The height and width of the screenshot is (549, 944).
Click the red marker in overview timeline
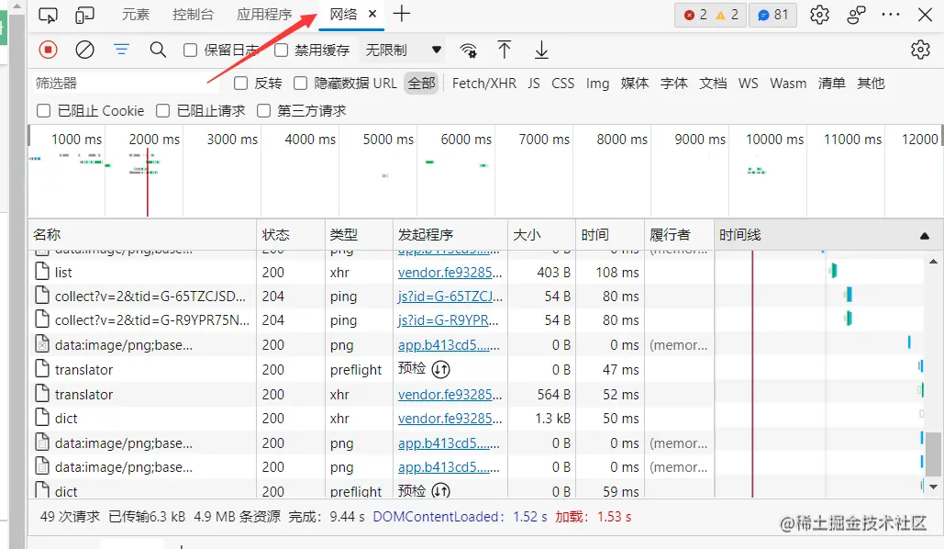(148, 183)
